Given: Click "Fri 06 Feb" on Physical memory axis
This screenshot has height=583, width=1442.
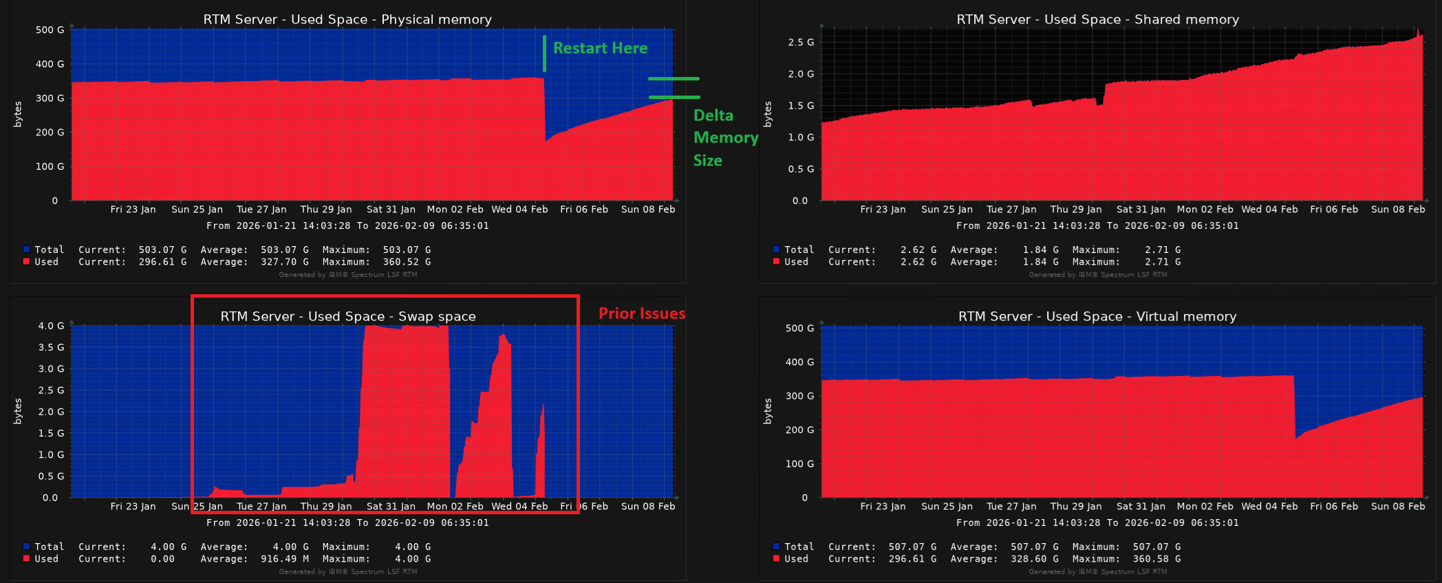Looking at the screenshot, I should (584, 209).
